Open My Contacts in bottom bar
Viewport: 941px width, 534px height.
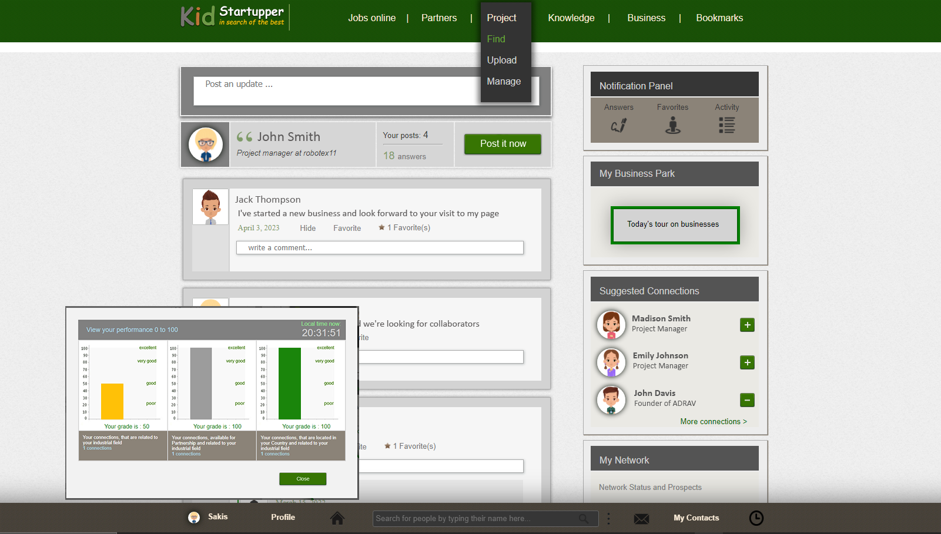click(696, 518)
